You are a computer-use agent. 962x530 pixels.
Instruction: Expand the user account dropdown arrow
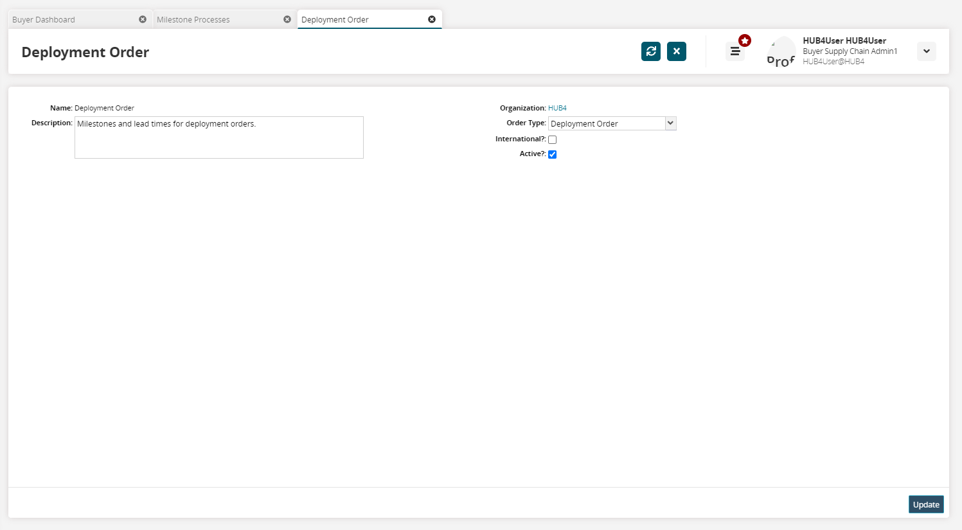click(x=927, y=51)
